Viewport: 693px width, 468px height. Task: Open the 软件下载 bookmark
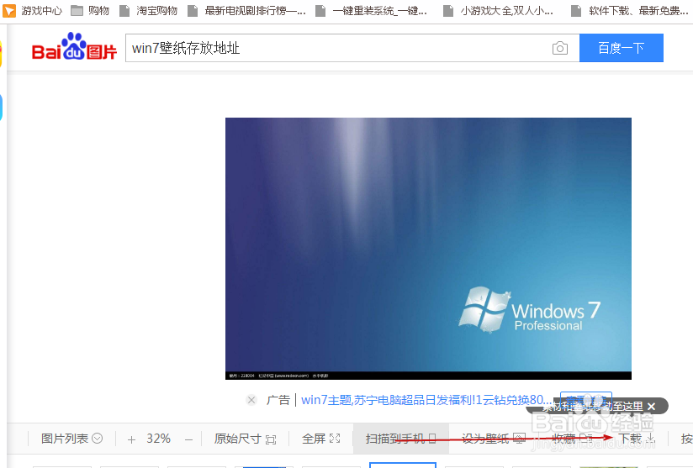630,10
